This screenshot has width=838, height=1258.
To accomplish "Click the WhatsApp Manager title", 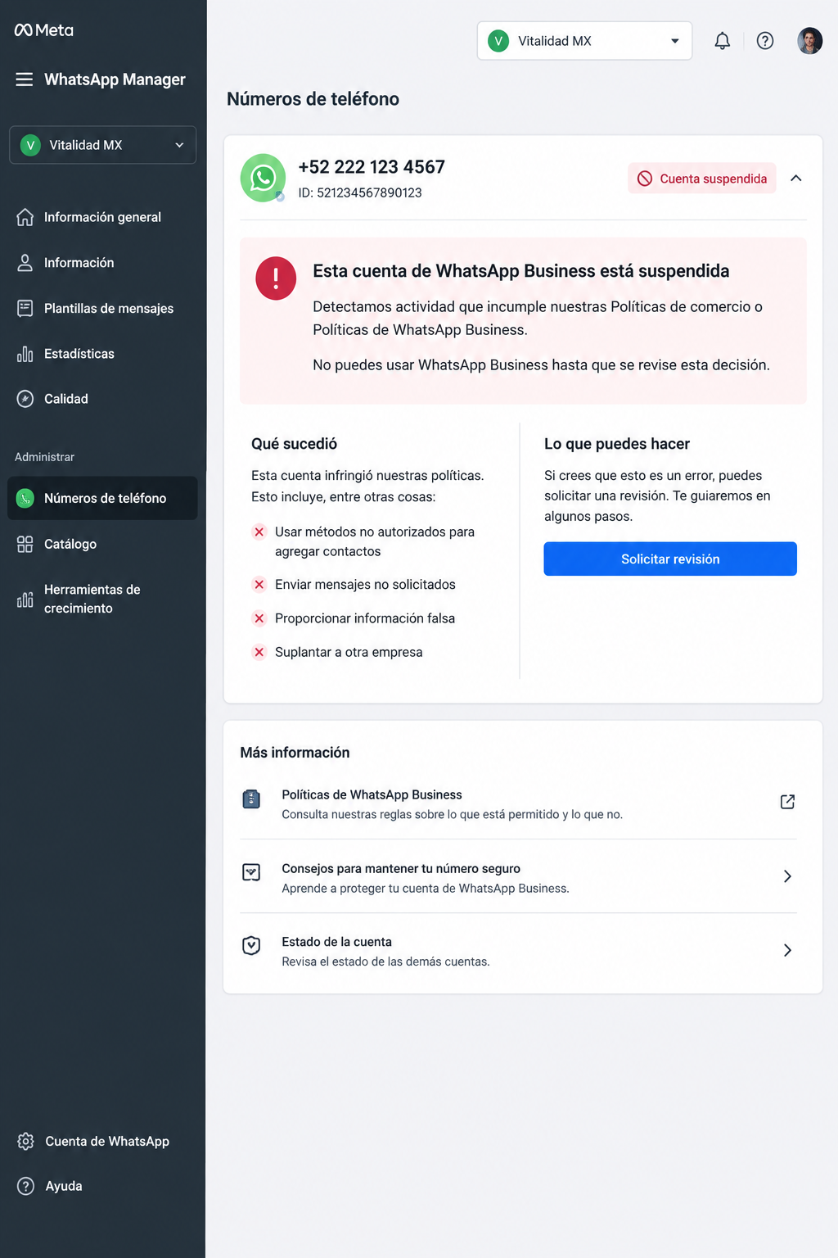I will [x=115, y=79].
